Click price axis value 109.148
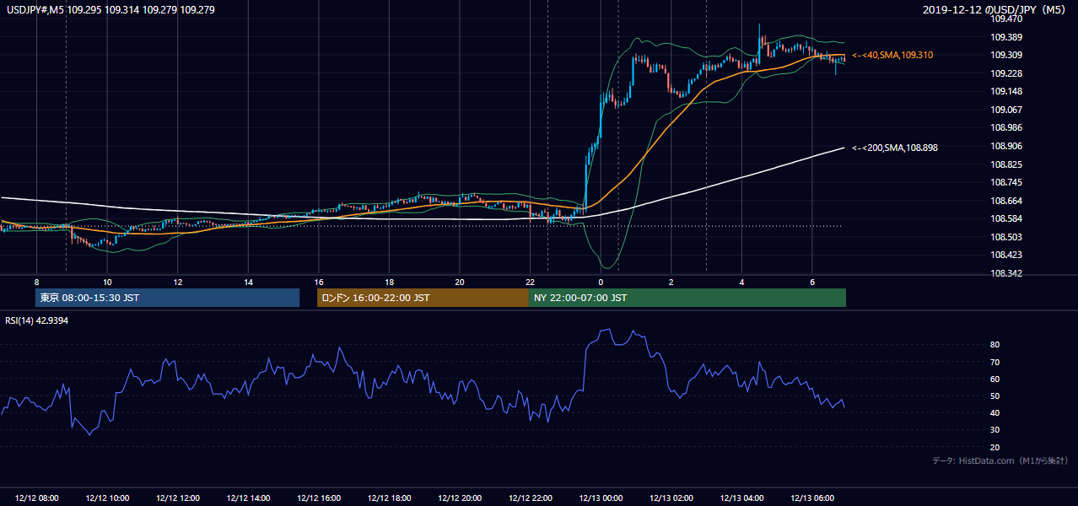Viewport: 1078px width, 506px height. pos(1006,91)
